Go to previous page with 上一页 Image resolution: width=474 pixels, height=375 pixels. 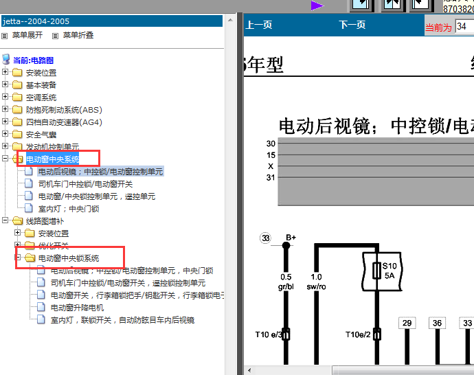point(259,25)
